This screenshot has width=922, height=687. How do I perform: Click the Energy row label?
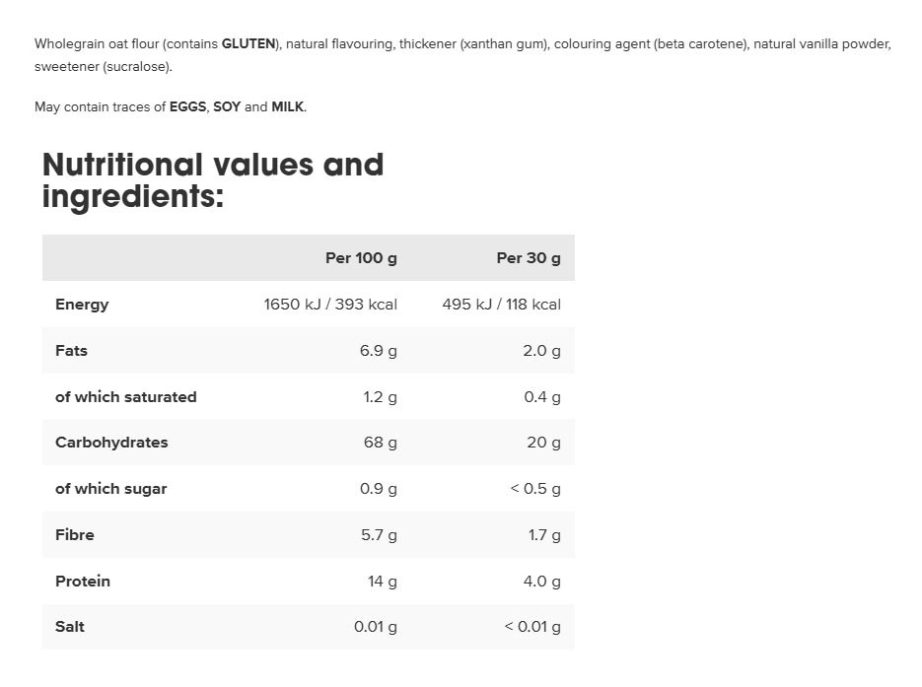pos(82,305)
